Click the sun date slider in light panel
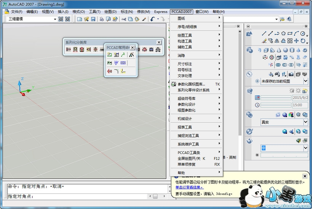The width and height of the screenshot is (312, 209). [275, 98]
